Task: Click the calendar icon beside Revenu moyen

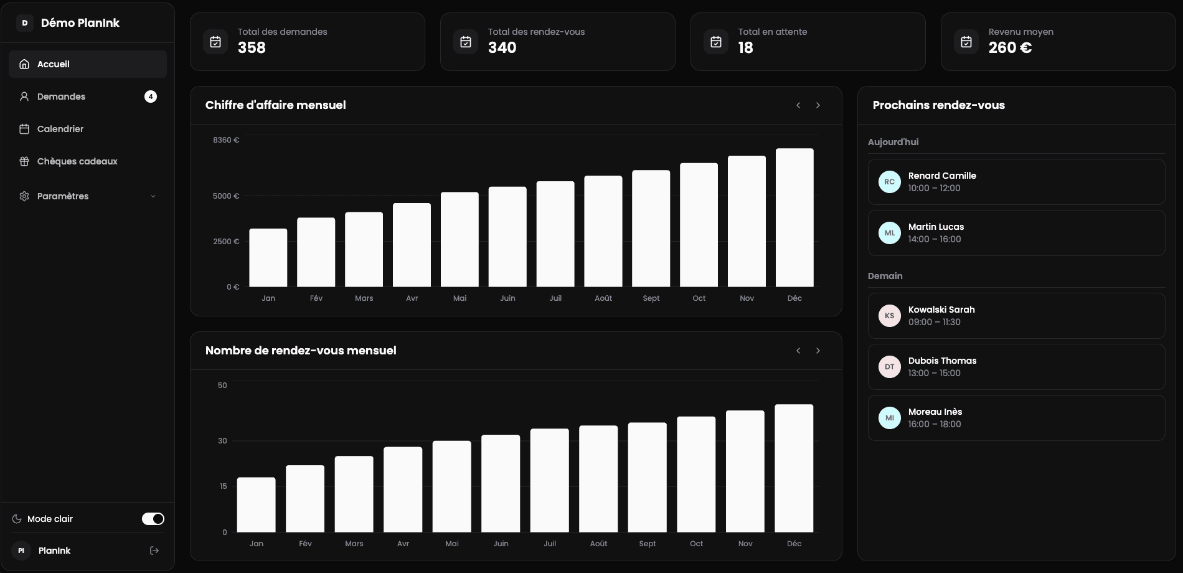Action: click(966, 42)
